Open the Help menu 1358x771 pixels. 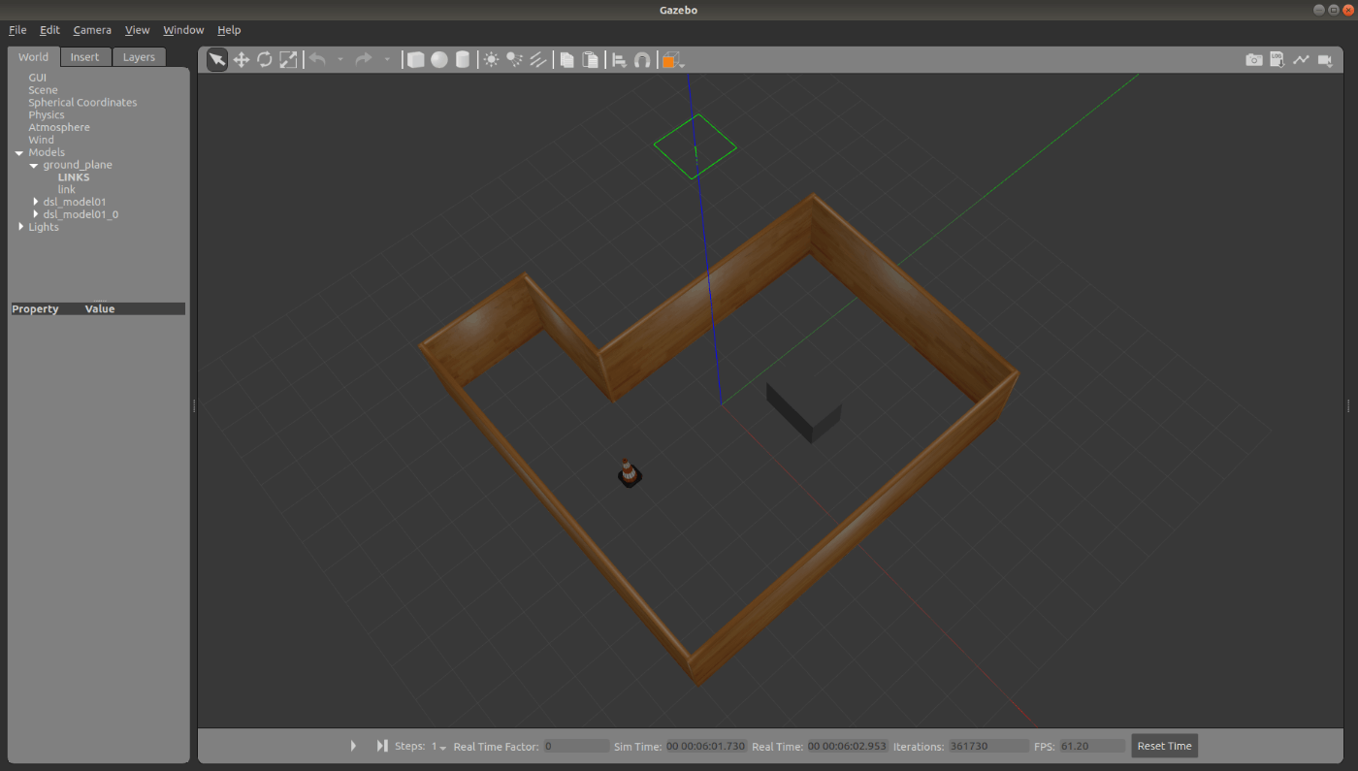click(x=229, y=30)
